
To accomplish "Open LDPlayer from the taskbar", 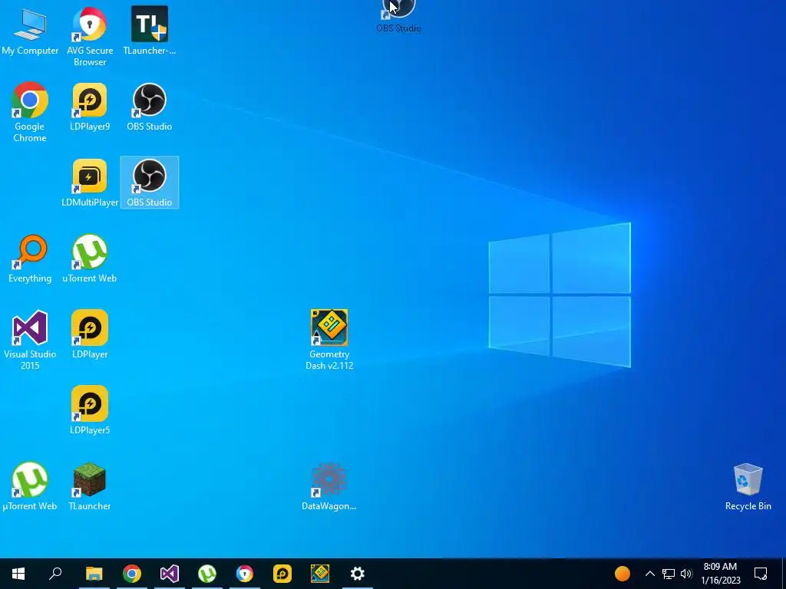I will click(x=282, y=574).
